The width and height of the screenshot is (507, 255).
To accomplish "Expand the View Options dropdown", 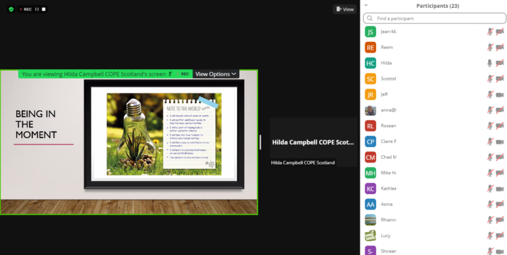I will click(x=216, y=74).
